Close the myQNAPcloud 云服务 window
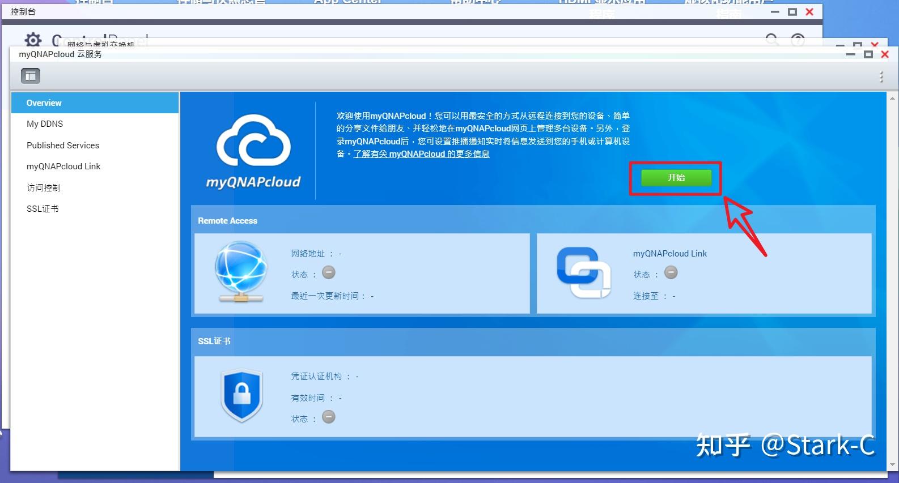Viewport: 899px width, 483px height. [x=885, y=54]
